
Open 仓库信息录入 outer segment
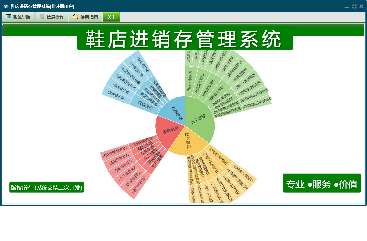click(123, 167)
